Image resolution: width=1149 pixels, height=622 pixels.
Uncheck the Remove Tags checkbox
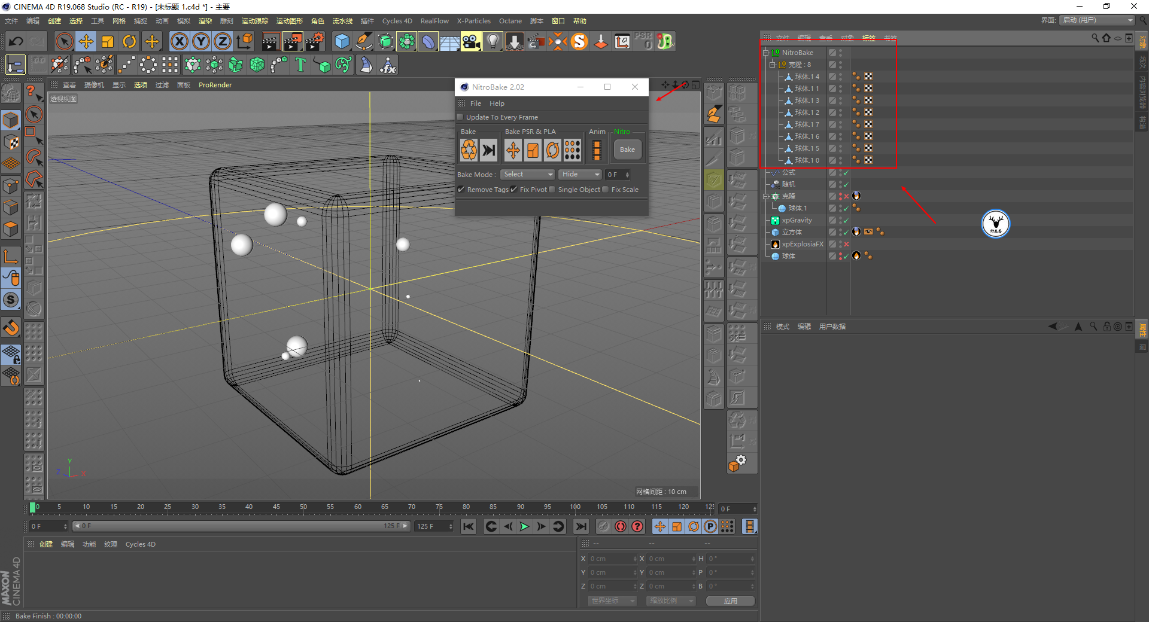pyautogui.click(x=461, y=190)
